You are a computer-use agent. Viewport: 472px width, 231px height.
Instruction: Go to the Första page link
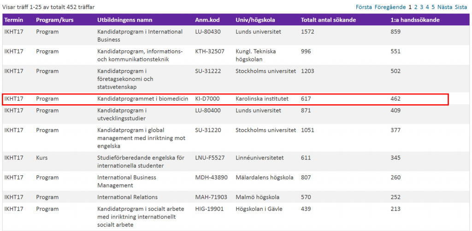point(364,7)
